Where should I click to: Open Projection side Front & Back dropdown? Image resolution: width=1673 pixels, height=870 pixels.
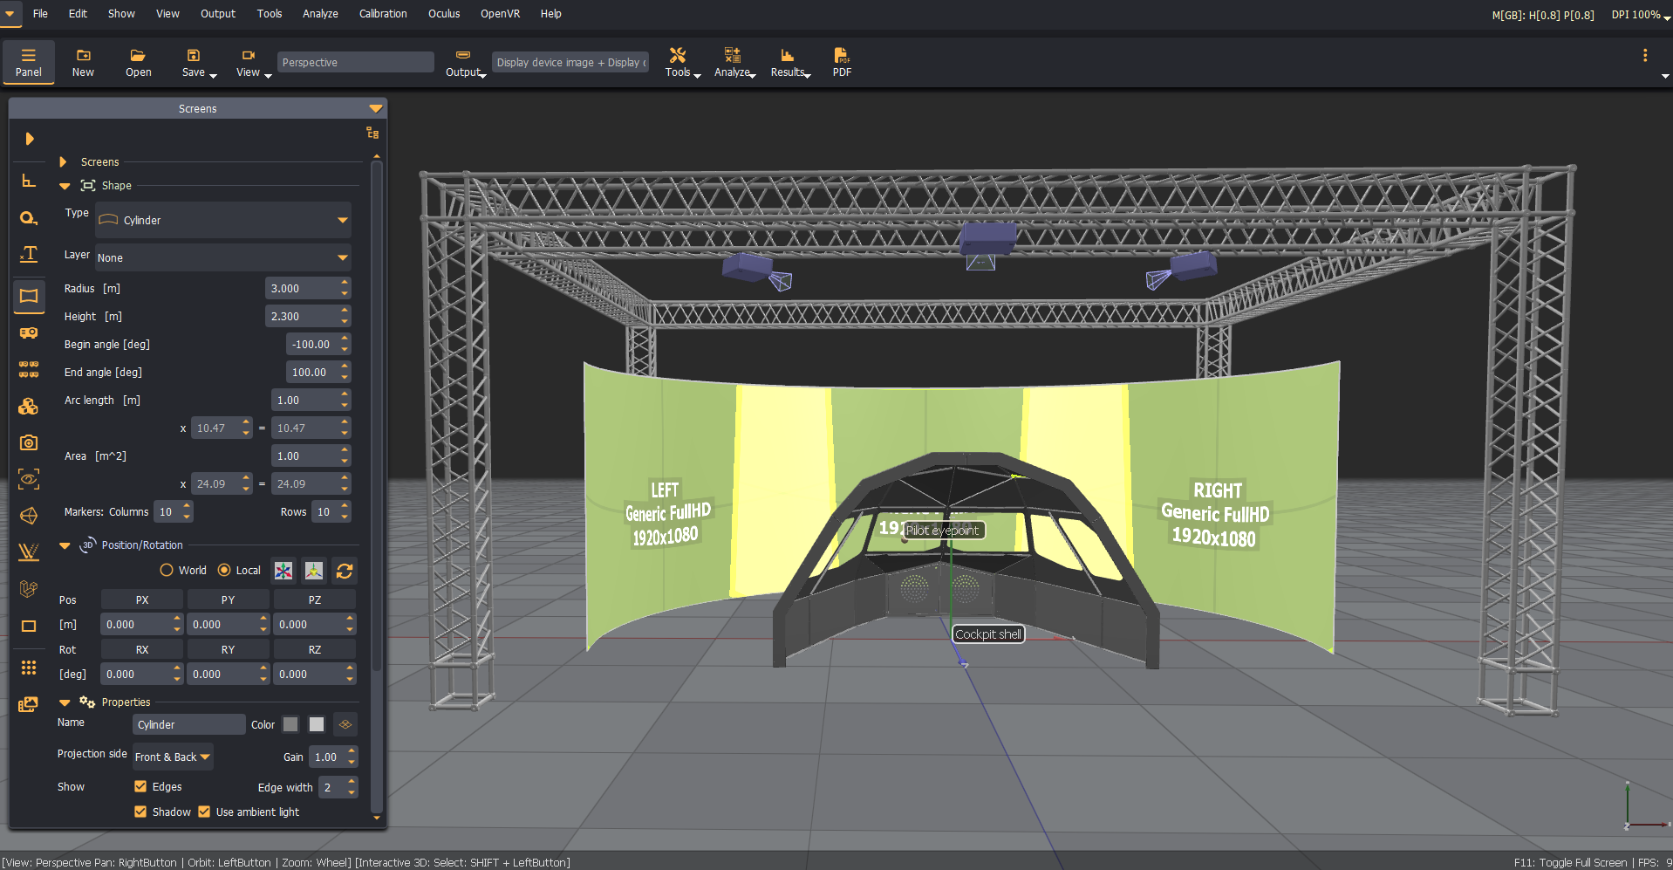tap(173, 757)
